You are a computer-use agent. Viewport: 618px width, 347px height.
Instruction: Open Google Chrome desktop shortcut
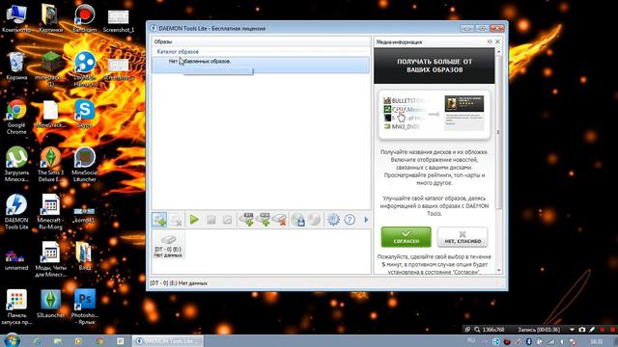(16, 117)
